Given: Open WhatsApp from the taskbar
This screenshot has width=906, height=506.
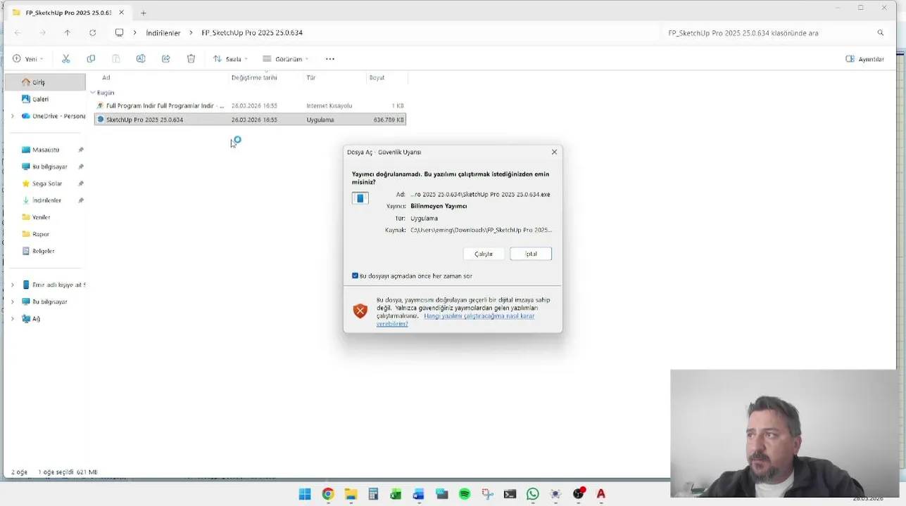Looking at the screenshot, I should click(533, 494).
